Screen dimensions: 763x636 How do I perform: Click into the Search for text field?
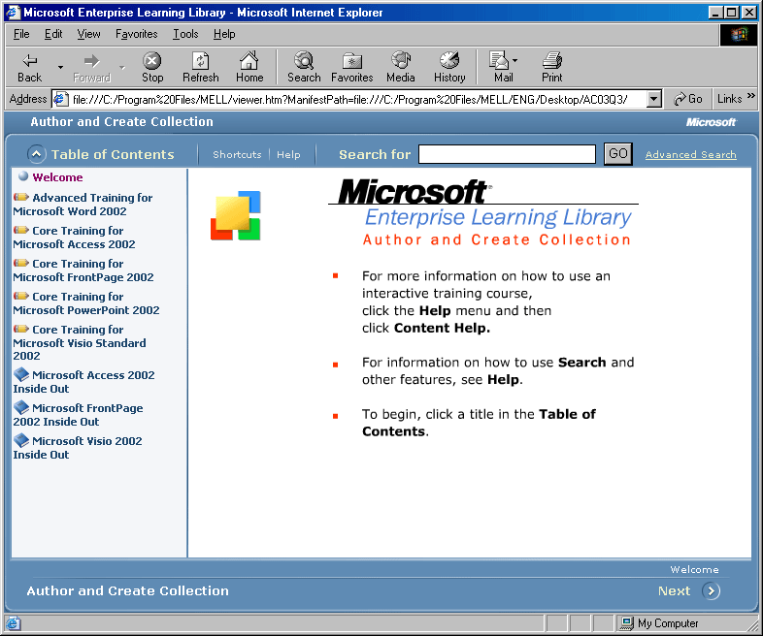[507, 154]
